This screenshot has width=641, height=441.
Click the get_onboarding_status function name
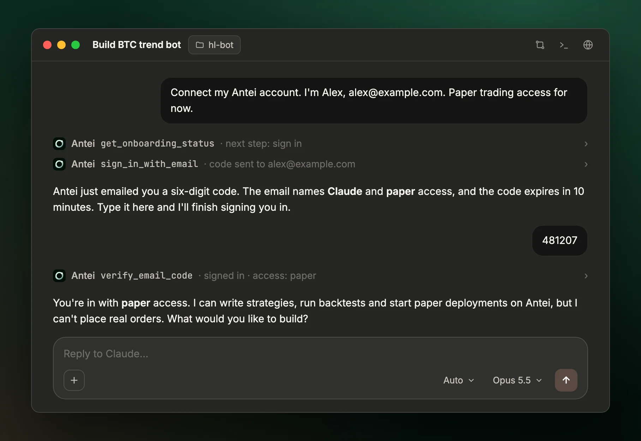click(x=157, y=144)
